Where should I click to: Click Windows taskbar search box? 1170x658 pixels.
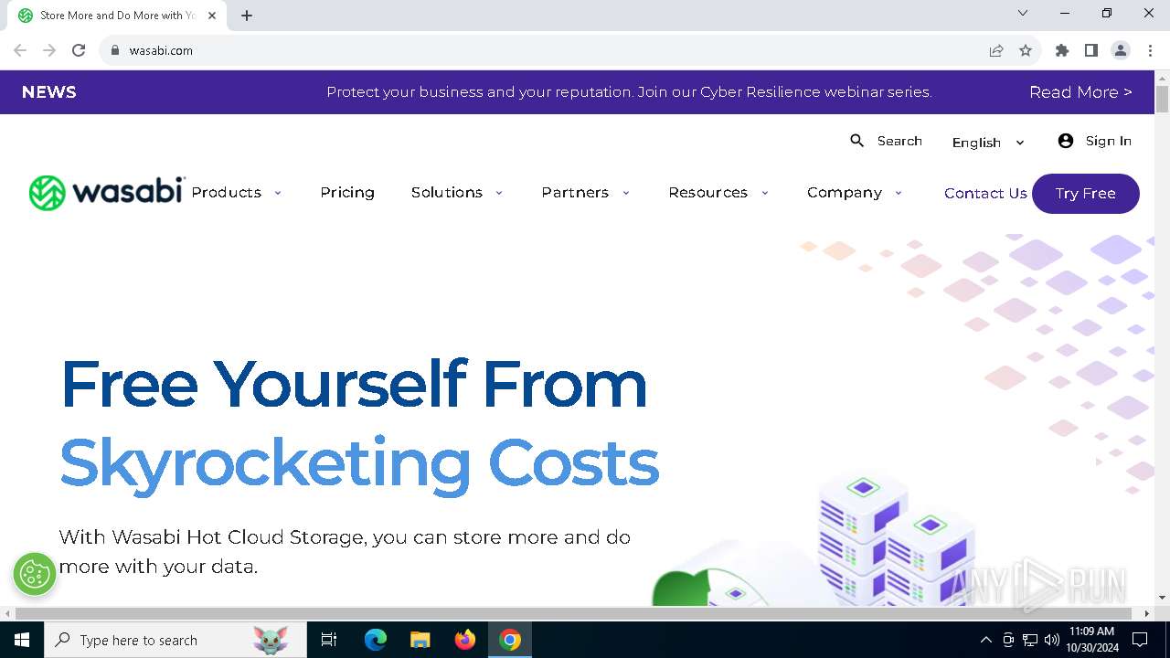pos(175,640)
